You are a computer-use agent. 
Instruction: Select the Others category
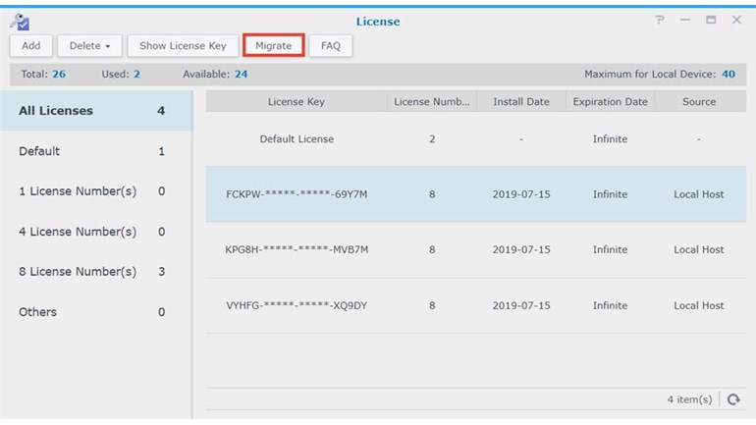point(96,312)
